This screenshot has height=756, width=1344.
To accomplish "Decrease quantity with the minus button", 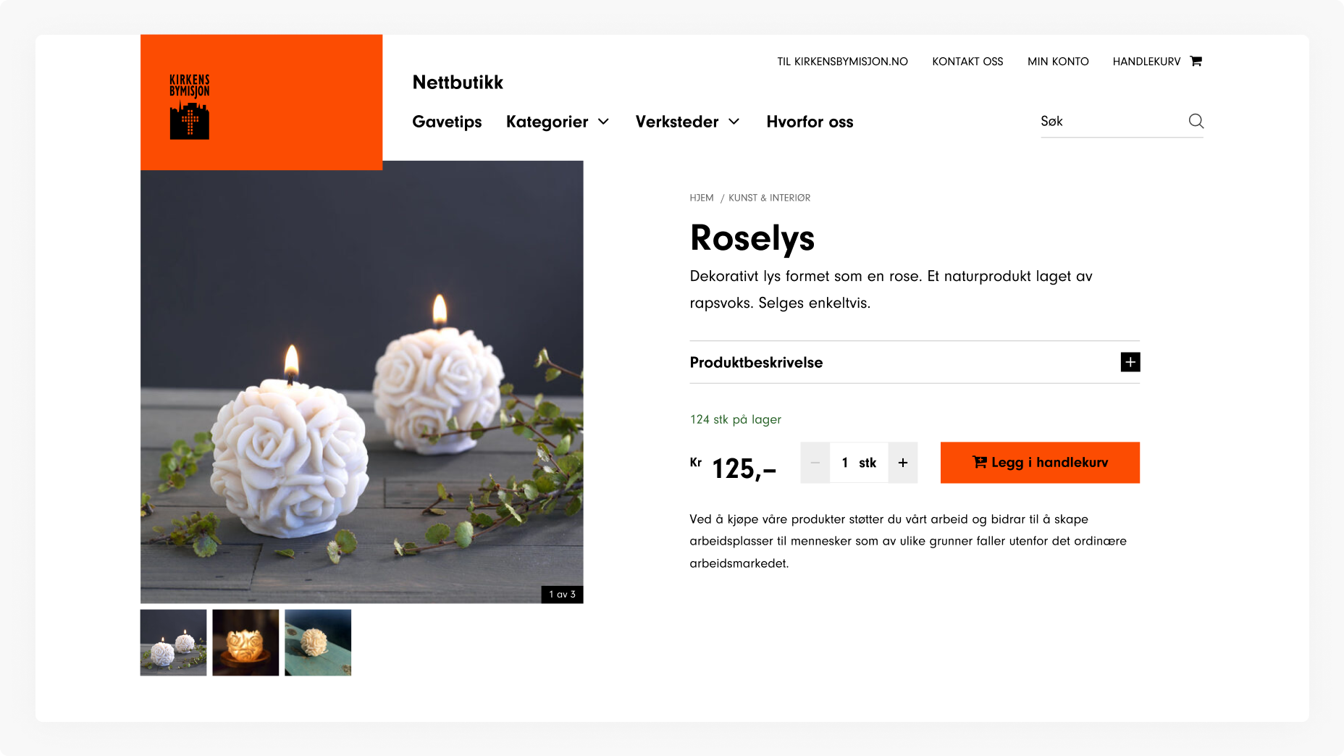I will point(815,463).
